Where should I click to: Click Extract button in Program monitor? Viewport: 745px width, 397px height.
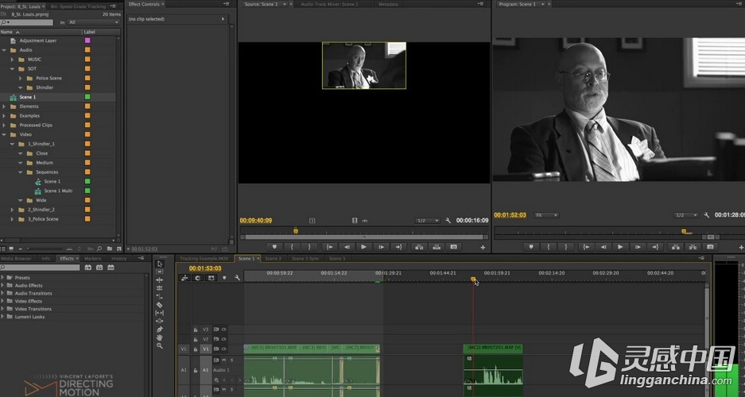pyautogui.click(x=693, y=247)
